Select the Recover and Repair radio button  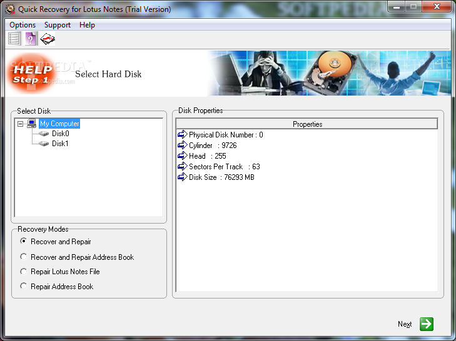[x=24, y=241]
